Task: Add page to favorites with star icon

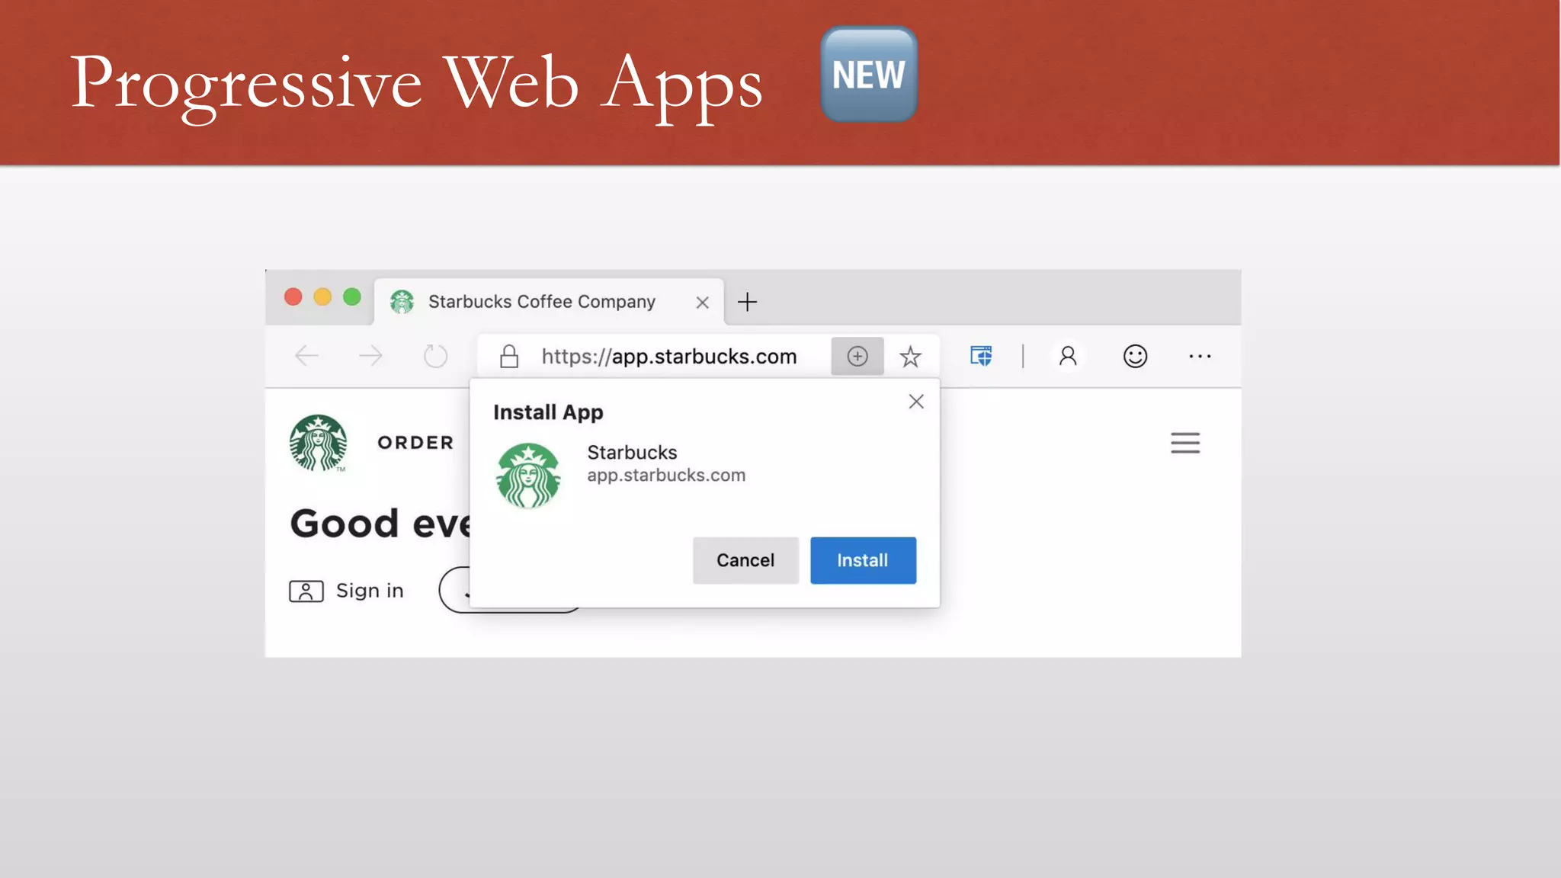Action: click(910, 356)
